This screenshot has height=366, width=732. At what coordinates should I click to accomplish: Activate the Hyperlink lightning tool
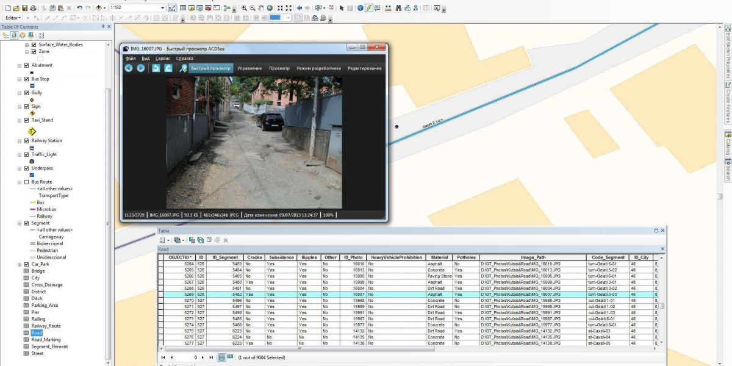[369, 8]
